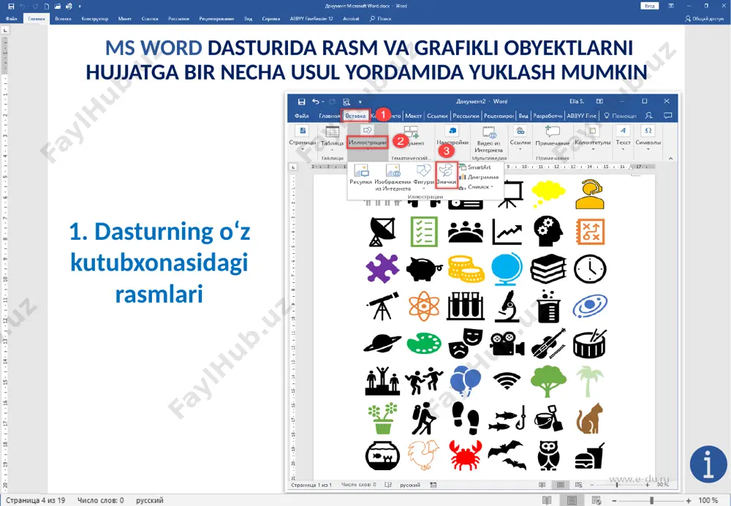
Task: Click the русский language indicator in outer status bar
Action: 150,500
